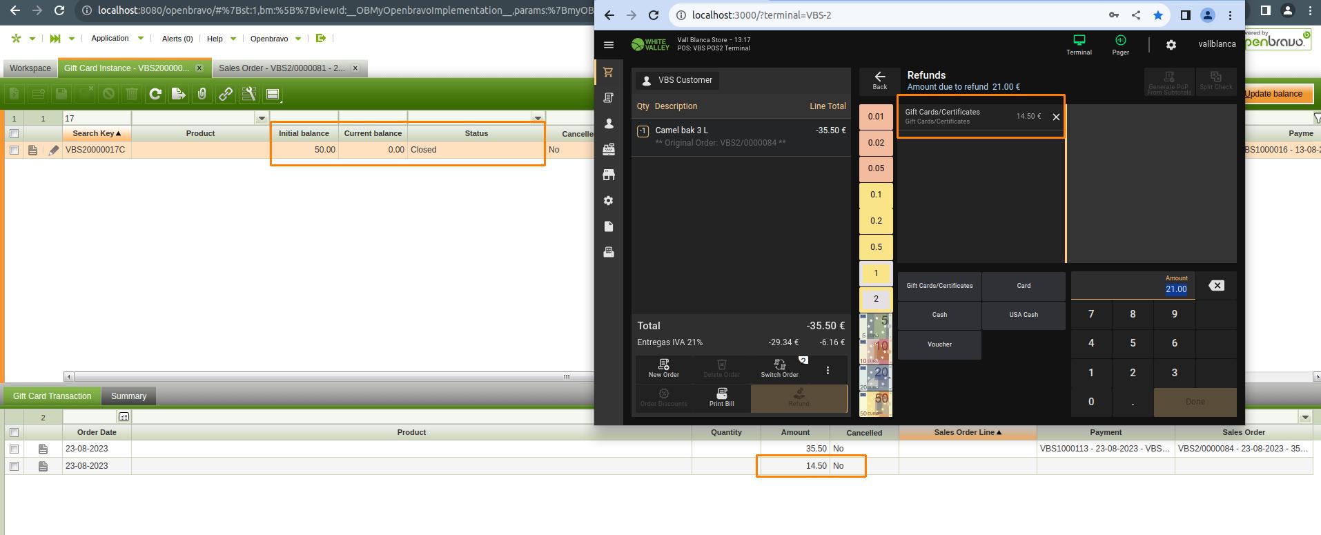
Task: Expand the Openbravo user menu dropdown arrow
Action: pos(298,38)
